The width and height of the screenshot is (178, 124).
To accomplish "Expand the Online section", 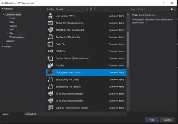I will click(x=2, y=47).
